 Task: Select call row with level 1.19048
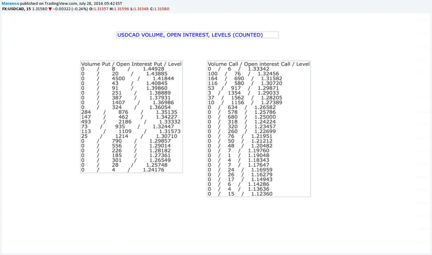pos(239,155)
